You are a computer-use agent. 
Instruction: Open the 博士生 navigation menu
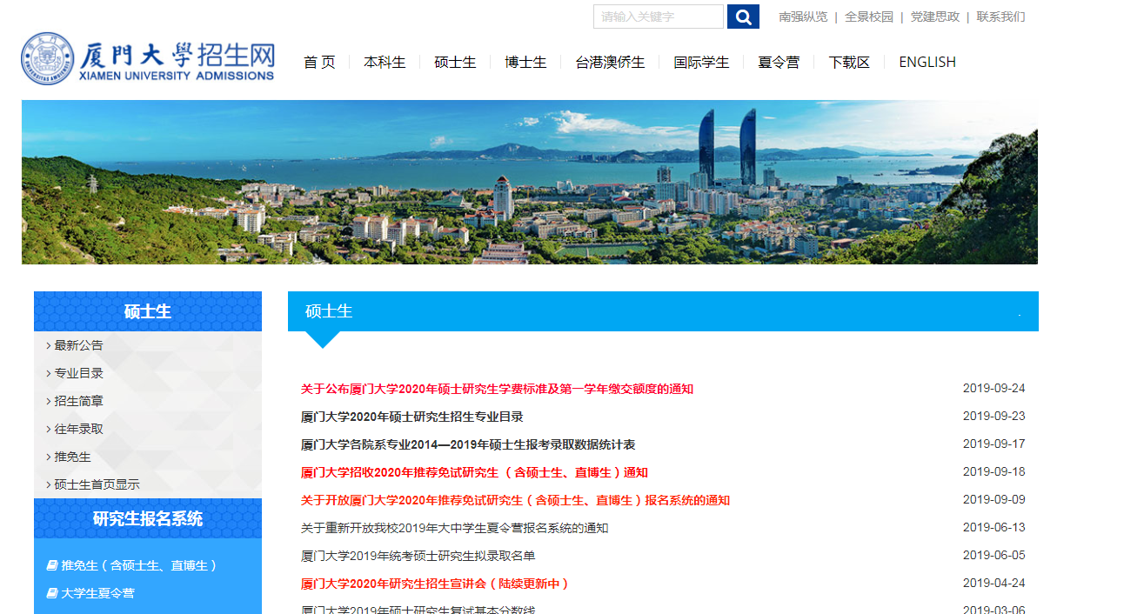525,62
